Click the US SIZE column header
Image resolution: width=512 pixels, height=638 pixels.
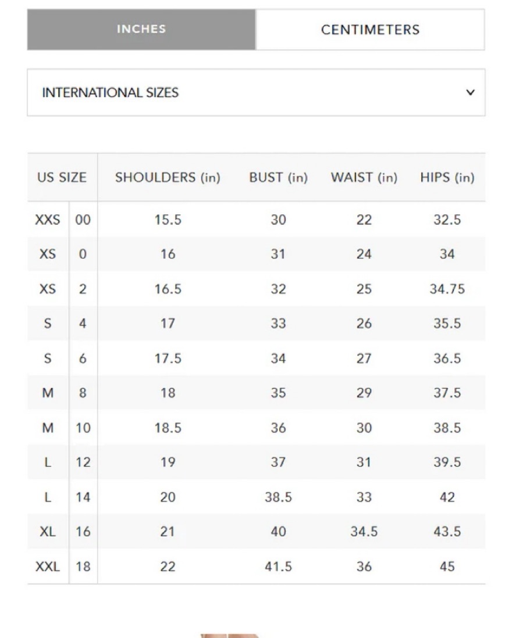tap(62, 178)
